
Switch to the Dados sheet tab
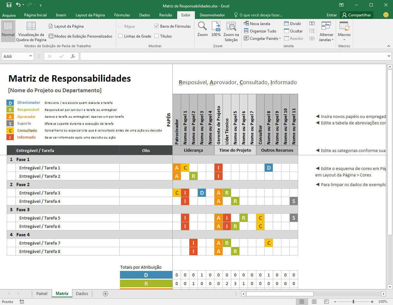(x=82, y=294)
